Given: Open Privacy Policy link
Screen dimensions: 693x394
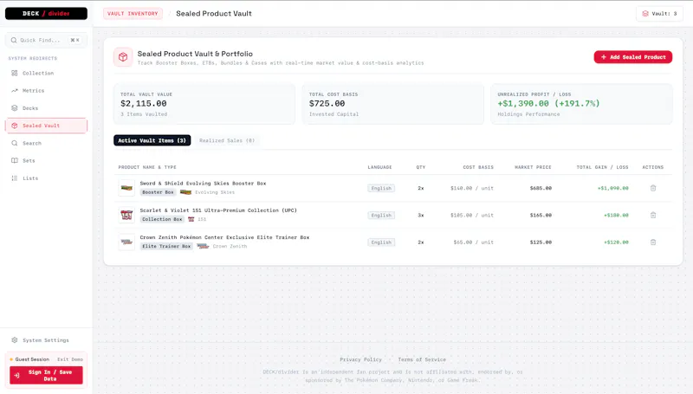Looking at the screenshot, I should tap(360, 359).
